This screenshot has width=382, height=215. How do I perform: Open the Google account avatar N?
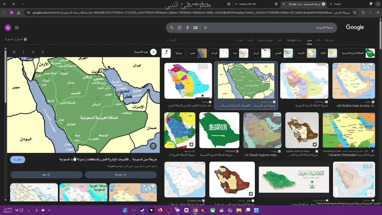8,28
